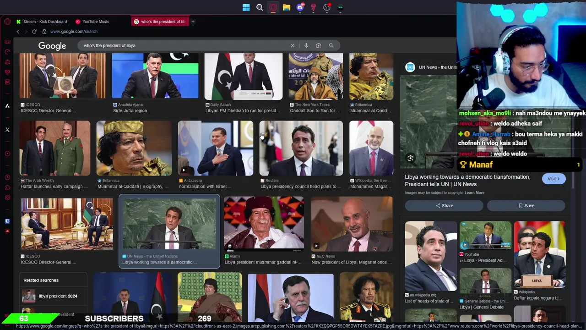Open The Arab Weekly Haftar campaign image
Viewport: 586px width, 330px height.
tap(55, 148)
